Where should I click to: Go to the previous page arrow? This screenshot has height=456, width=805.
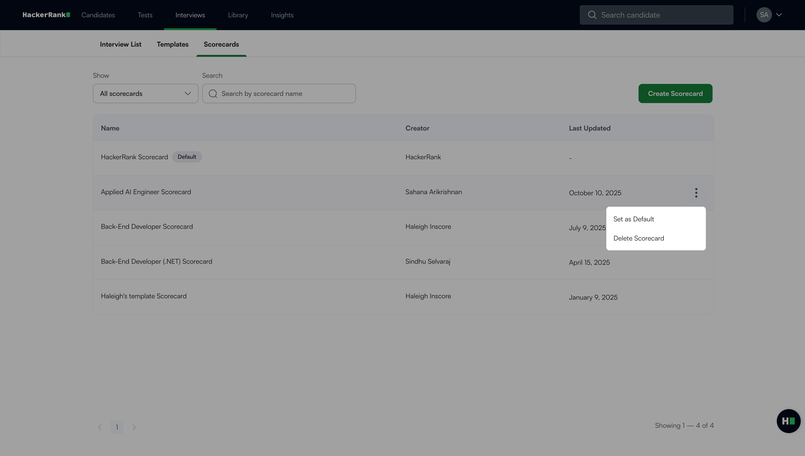click(x=100, y=427)
